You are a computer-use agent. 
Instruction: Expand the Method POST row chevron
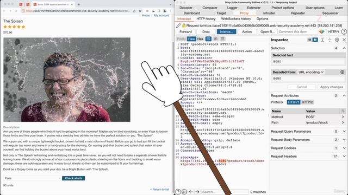click(x=343, y=117)
